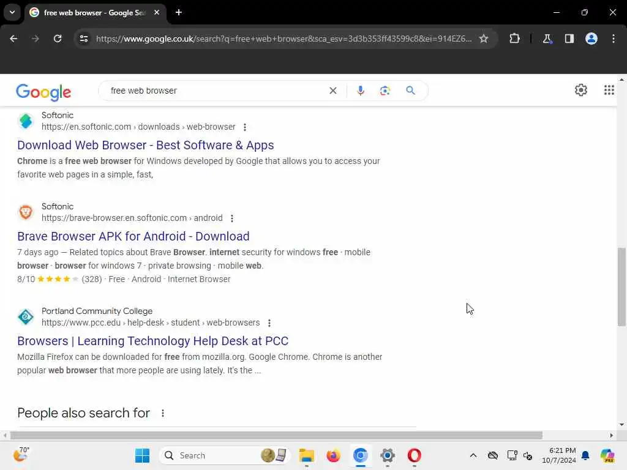This screenshot has height=470, width=627.
Task: Open the Extensions puzzle icon
Action: [514, 39]
